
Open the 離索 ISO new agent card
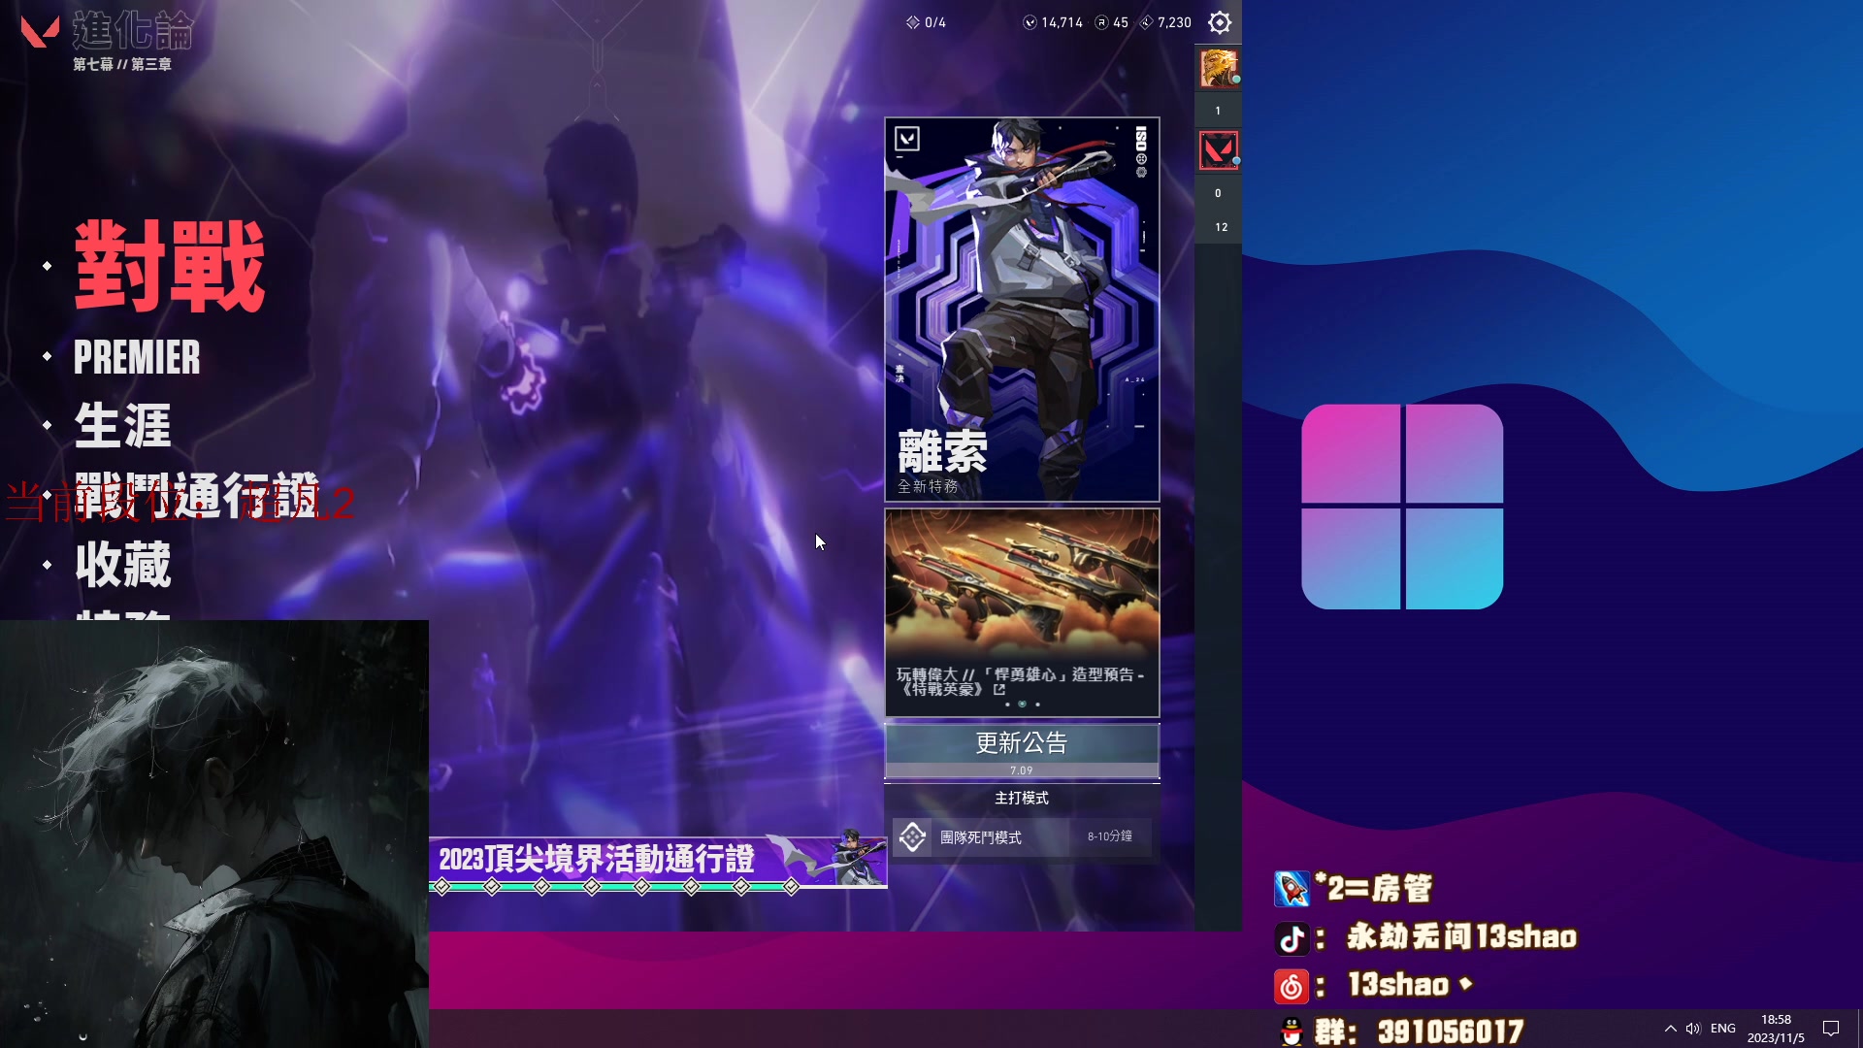coord(1022,310)
